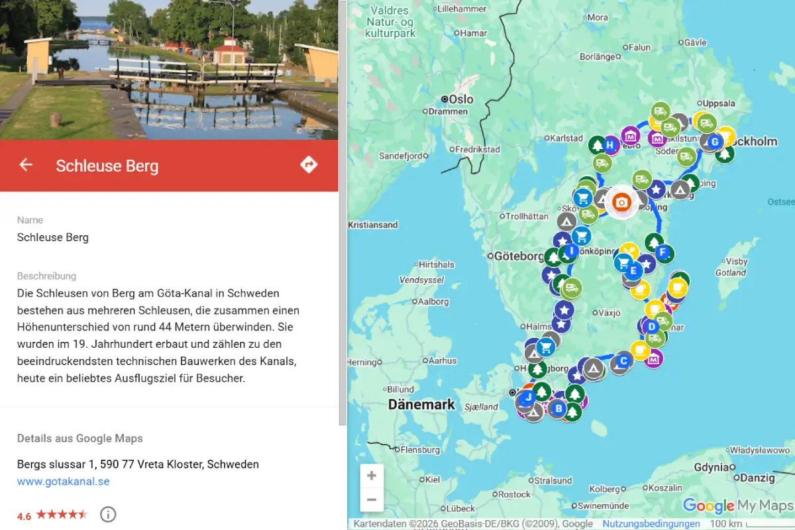The height and width of the screenshot is (530, 795).
Task: Select route waypoint marker H
Action: coord(610,144)
